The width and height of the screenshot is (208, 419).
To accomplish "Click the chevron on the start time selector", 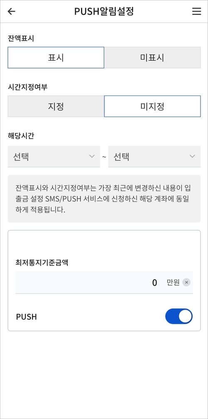I will click(92, 156).
